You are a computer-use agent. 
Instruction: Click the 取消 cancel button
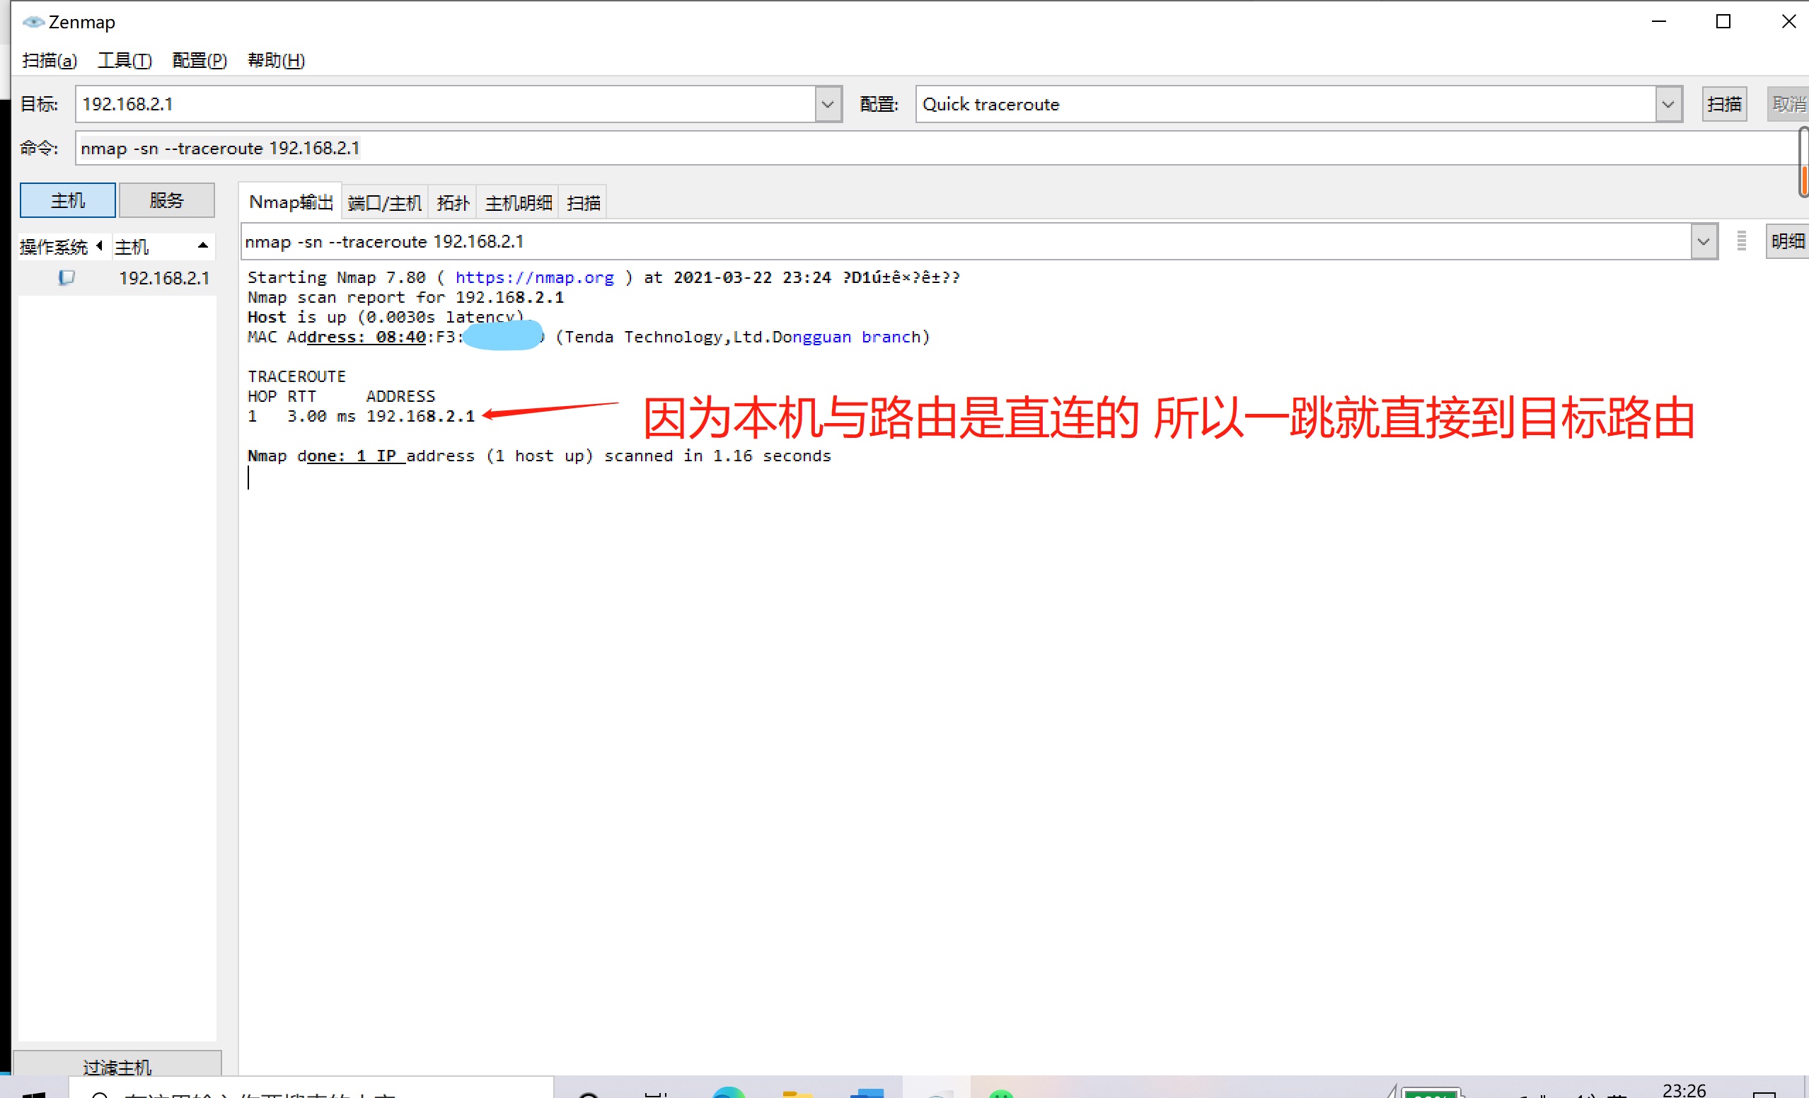click(1788, 104)
